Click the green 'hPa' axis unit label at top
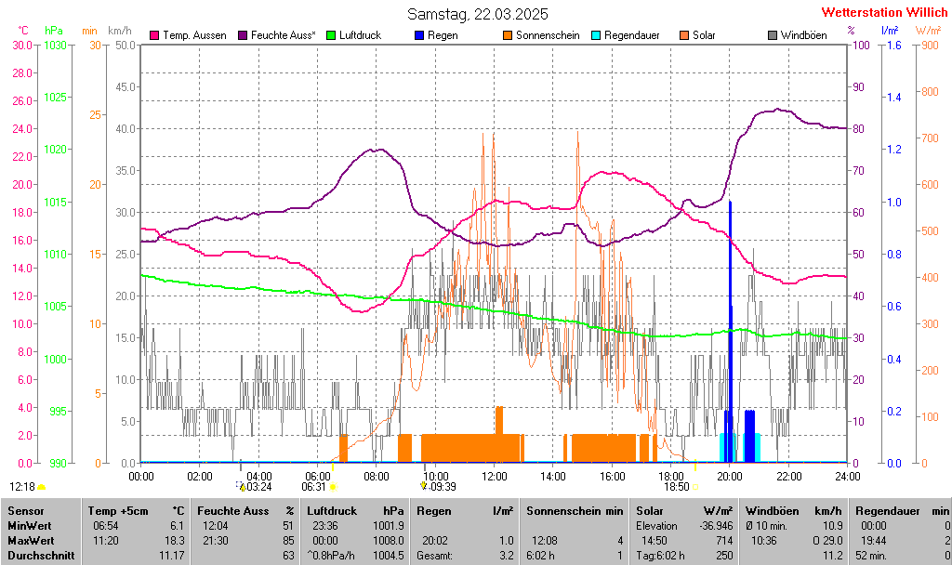 coord(54,31)
